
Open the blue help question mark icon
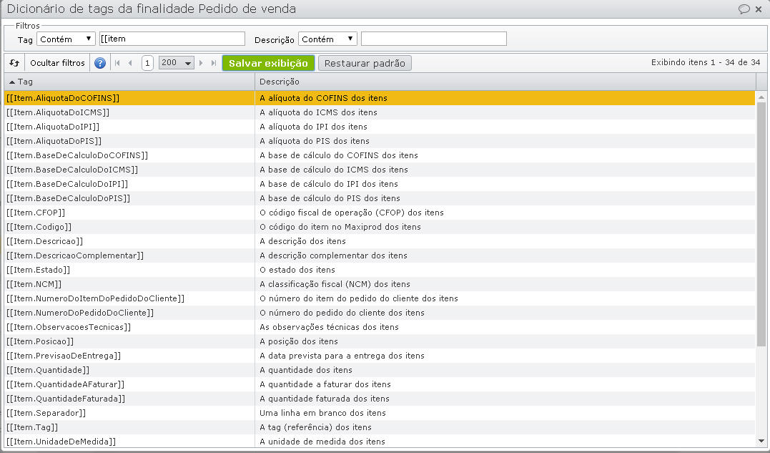[x=99, y=63]
